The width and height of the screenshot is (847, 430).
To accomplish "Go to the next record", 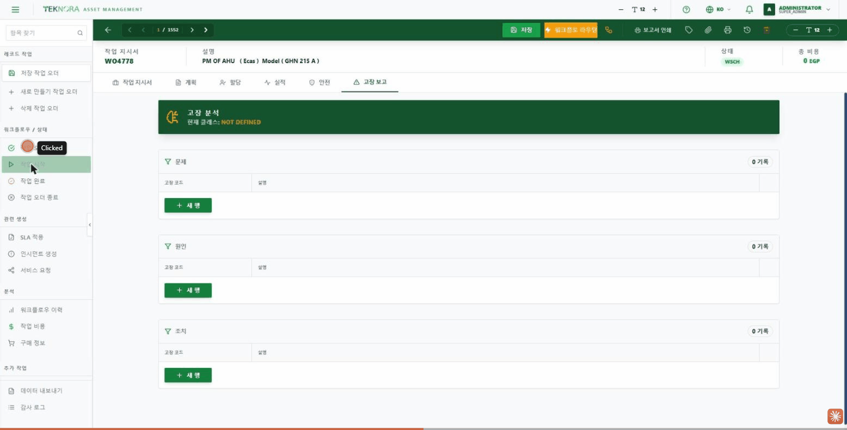I will click(x=192, y=30).
